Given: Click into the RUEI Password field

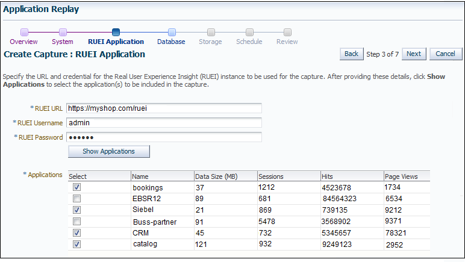Looking at the screenshot, I should click(x=164, y=137).
